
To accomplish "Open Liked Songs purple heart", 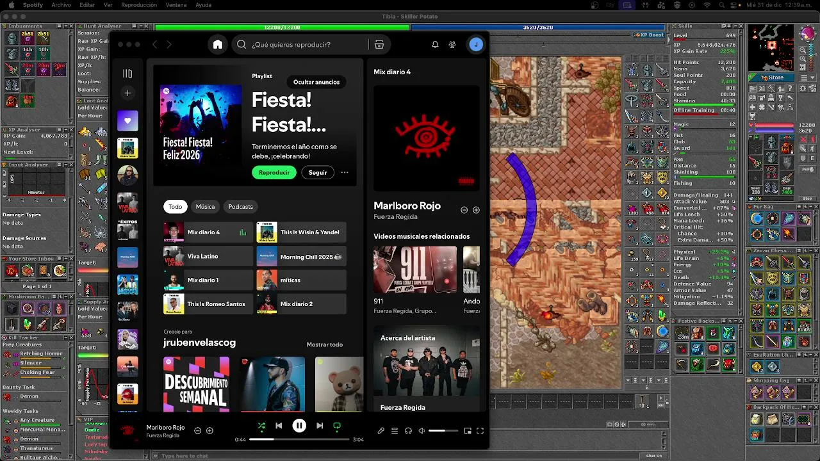I will click(x=127, y=120).
